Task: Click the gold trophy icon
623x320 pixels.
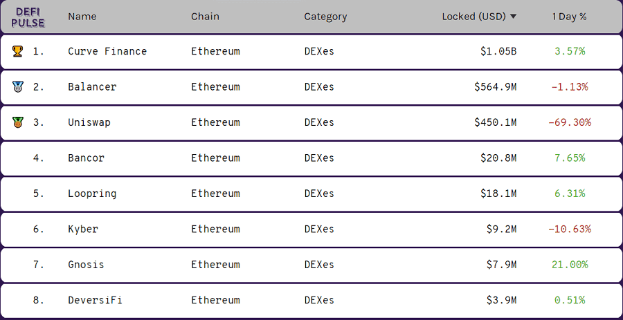Action: [x=17, y=51]
